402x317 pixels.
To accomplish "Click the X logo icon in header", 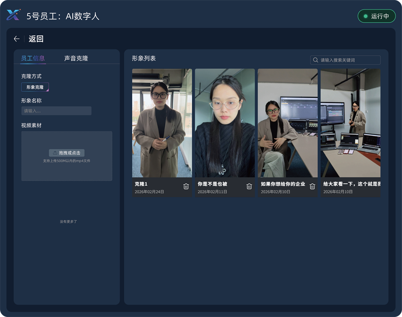I will coord(13,15).
